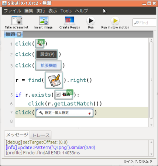Click the Find search field
The image size is (158, 166).
[145, 23]
